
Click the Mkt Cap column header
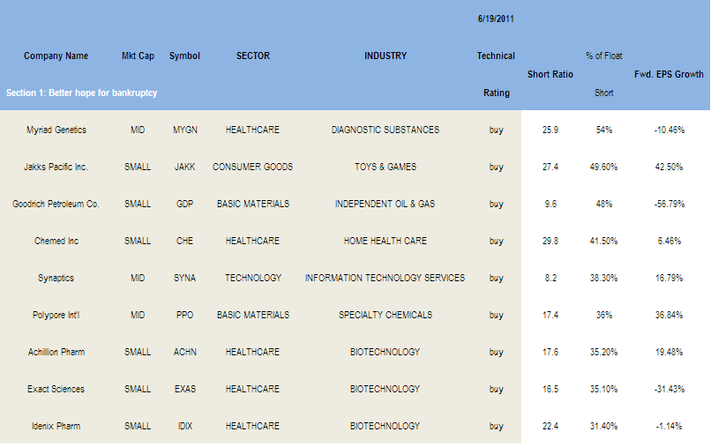[x=138, y=56]
